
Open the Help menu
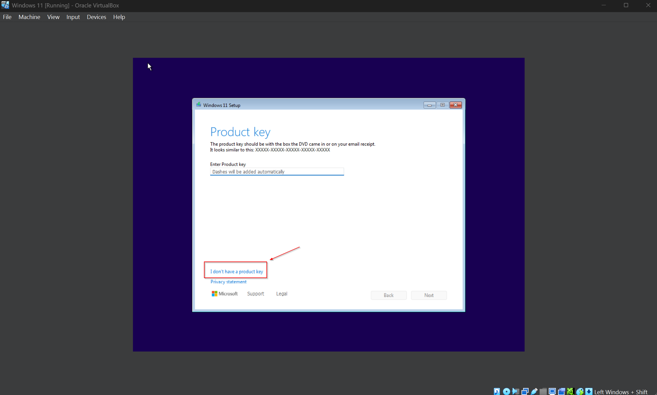pyautogui.click(x=119, y=17)
